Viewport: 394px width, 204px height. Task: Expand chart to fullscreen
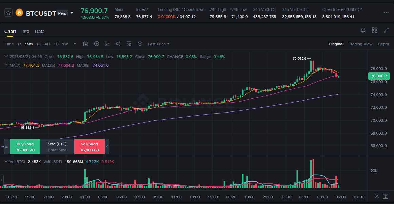click(386, 30)
